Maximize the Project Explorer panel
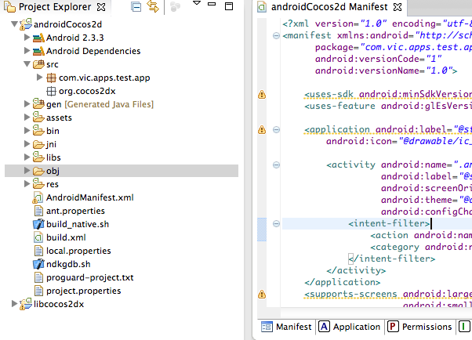472x340 pixels. pos(229,6)
